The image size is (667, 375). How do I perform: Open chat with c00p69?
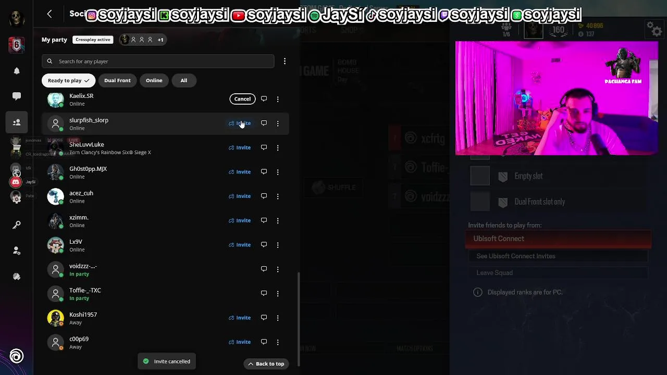264,342
